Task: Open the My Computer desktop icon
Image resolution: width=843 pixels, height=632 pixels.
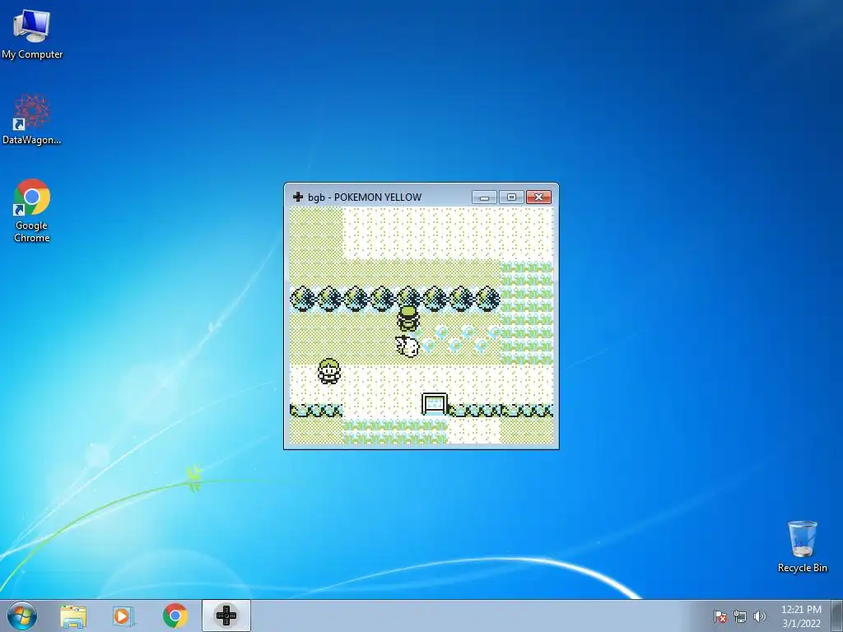Action: pyautogui.click(x=32, y=35)
